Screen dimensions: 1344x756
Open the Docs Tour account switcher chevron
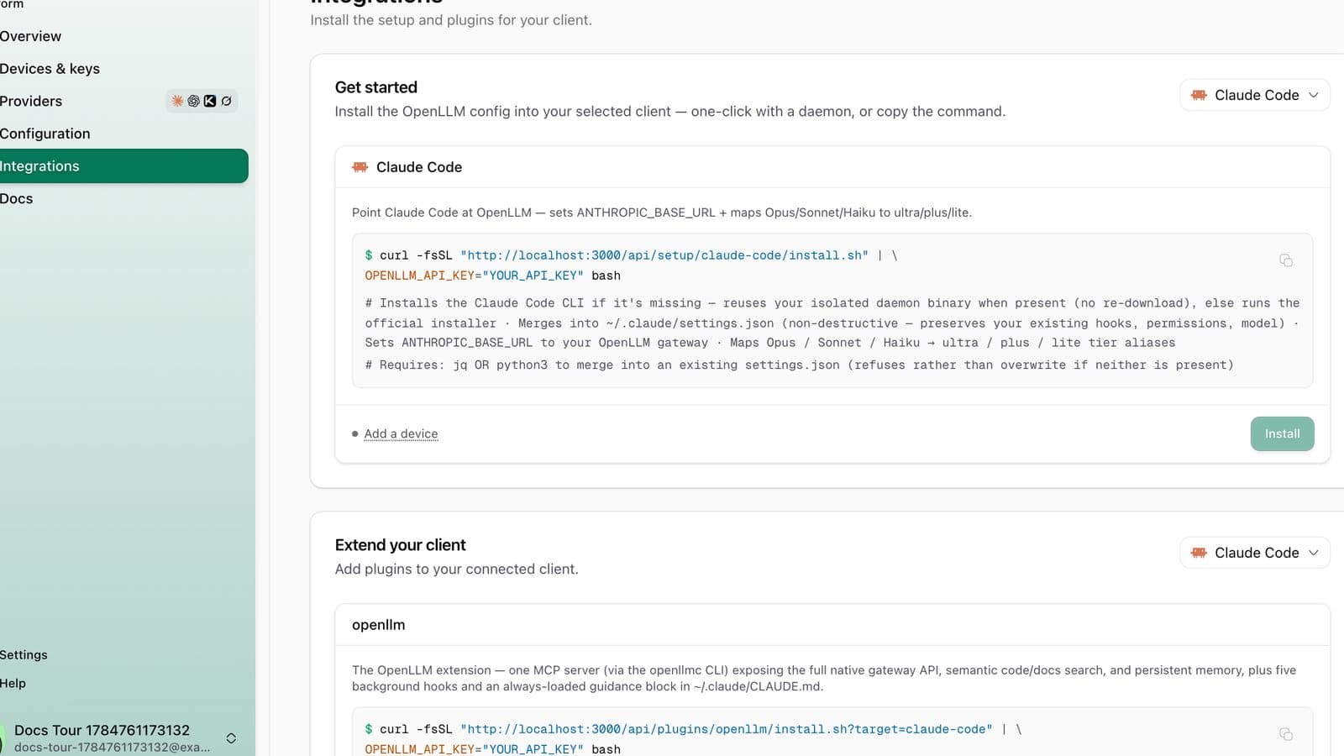[231, 738]
